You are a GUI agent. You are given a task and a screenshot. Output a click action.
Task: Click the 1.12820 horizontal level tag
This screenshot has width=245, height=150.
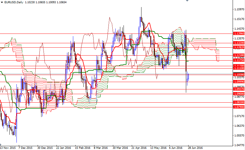(x=239, y=47)
